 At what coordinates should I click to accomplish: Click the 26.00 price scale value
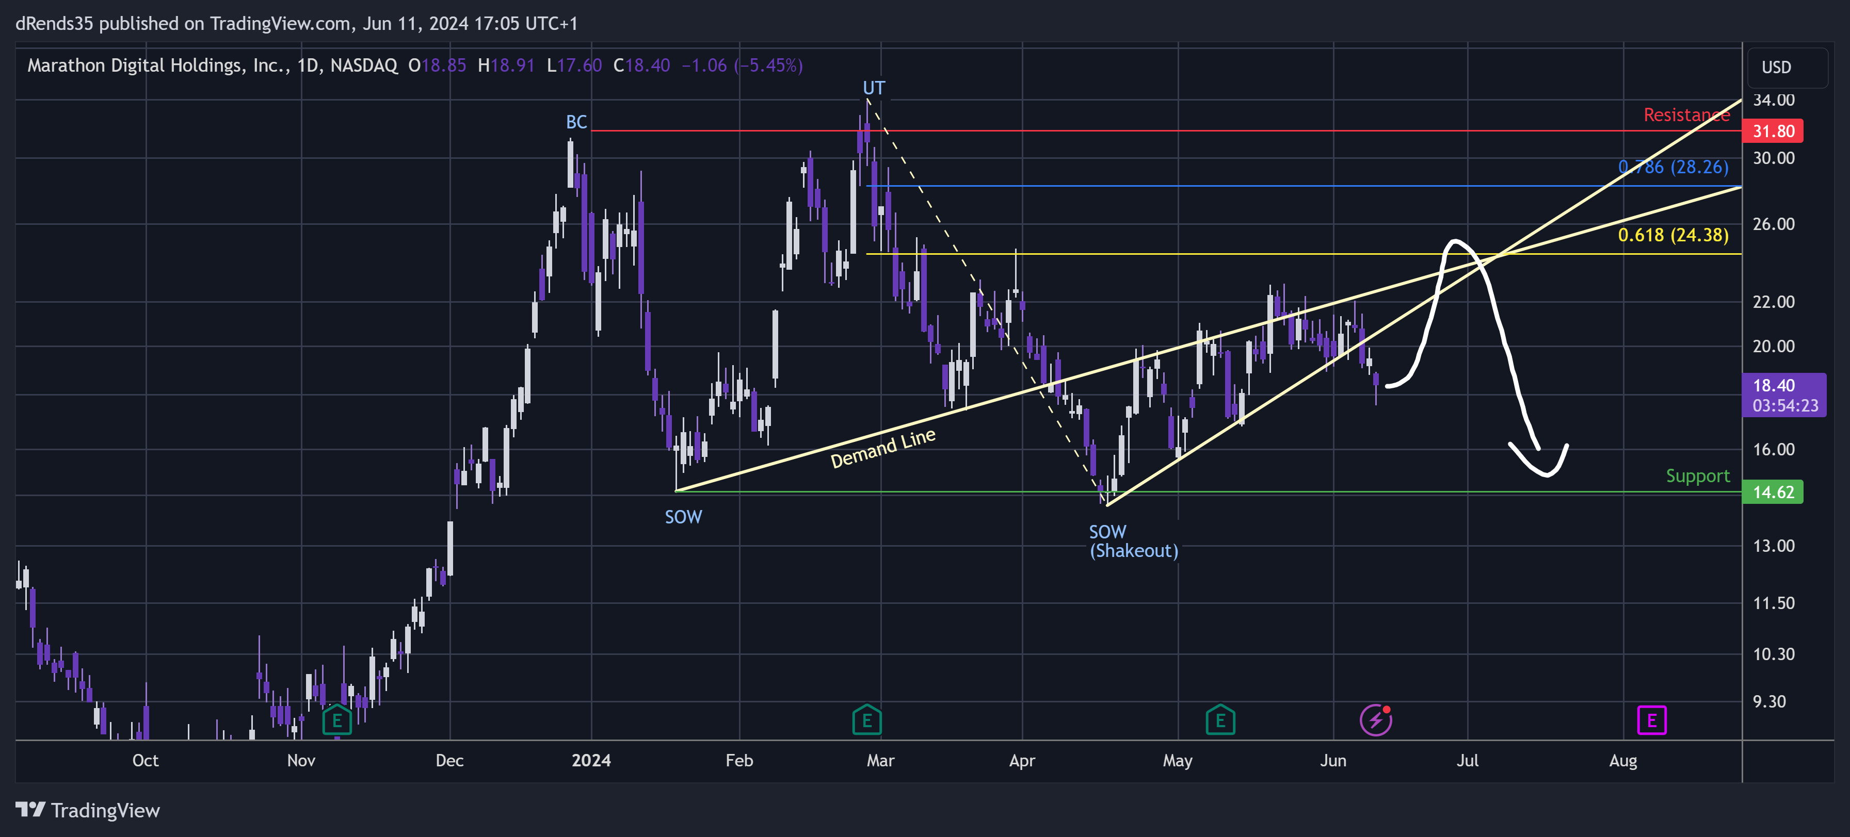[x=1773, y=224]
